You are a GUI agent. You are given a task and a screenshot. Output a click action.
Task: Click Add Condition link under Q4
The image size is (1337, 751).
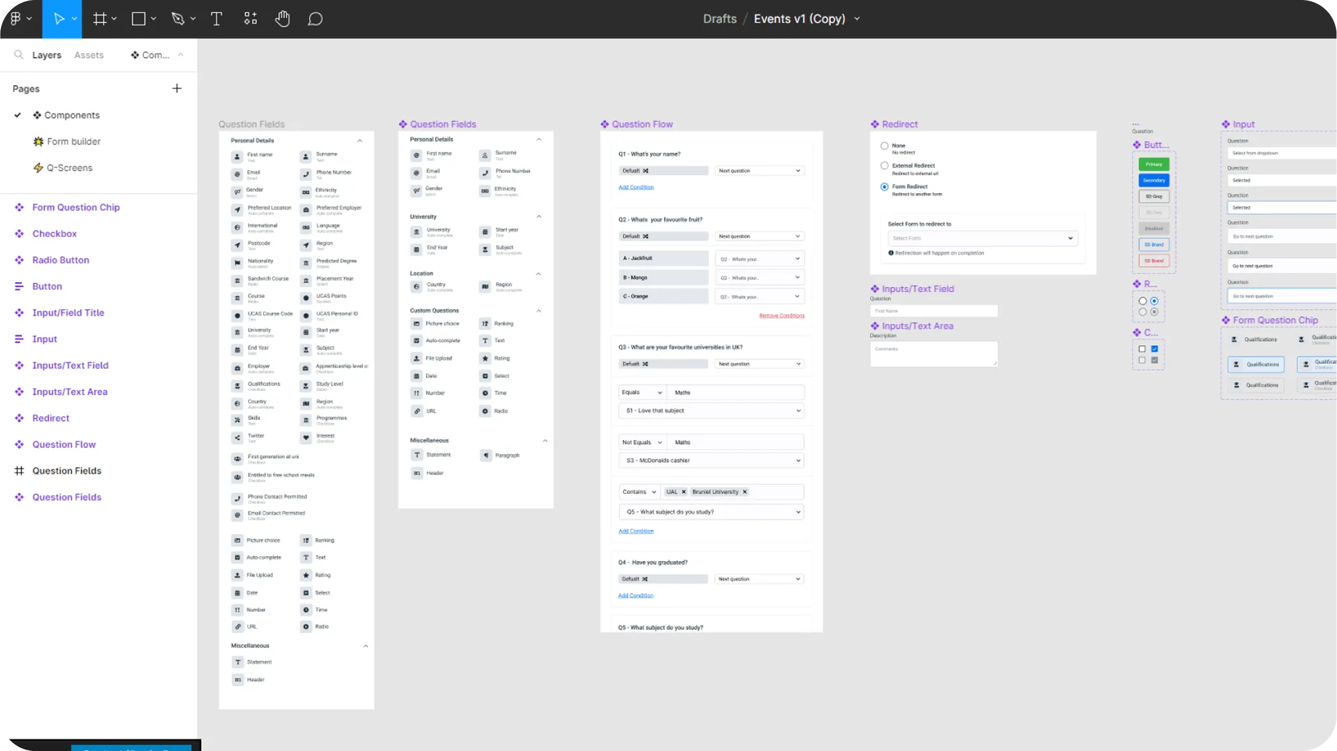(636, 595)
